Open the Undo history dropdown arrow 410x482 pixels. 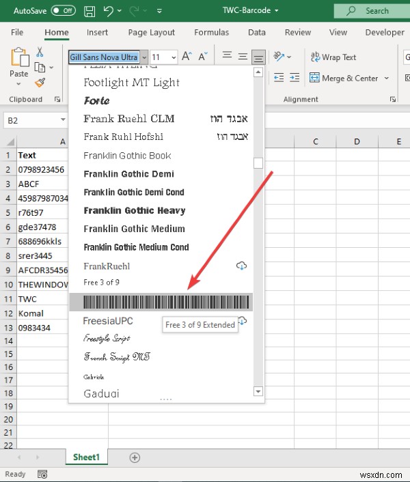(x=120, y=11)
